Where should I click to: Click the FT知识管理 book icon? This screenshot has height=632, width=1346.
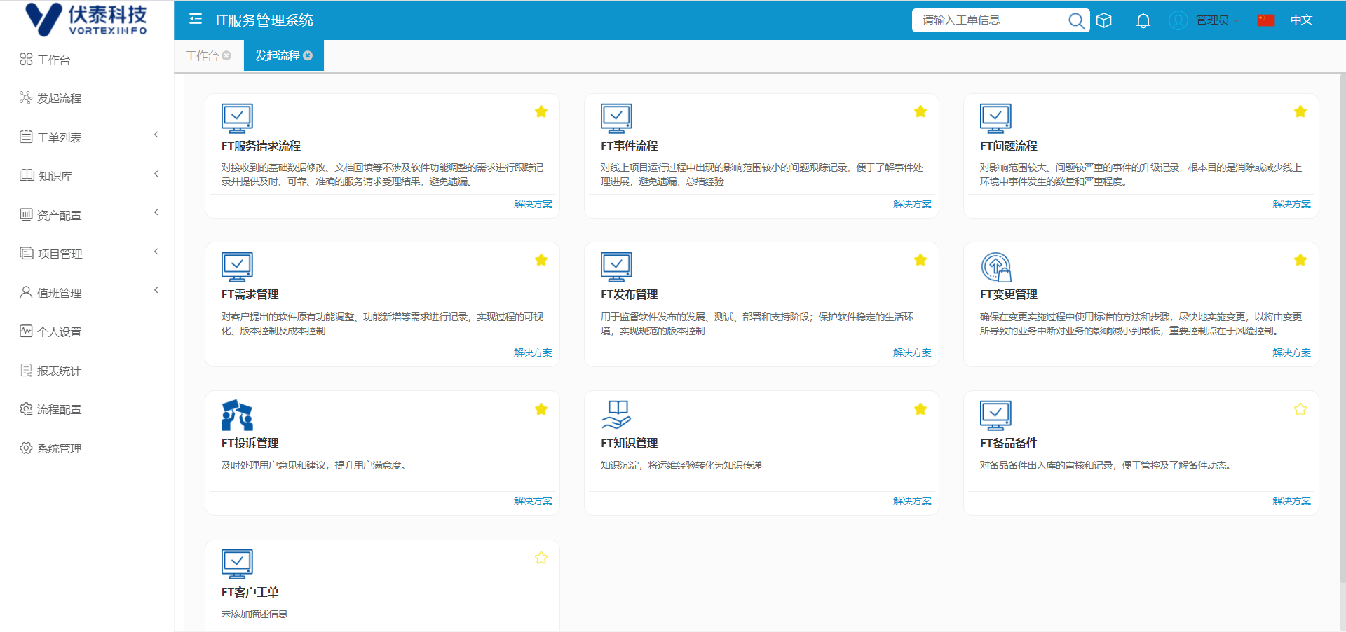pos(616,415)
